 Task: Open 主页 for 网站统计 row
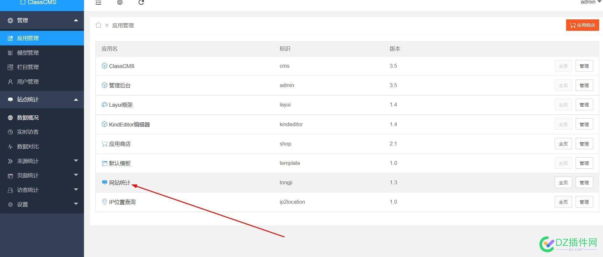pos(563,183)
